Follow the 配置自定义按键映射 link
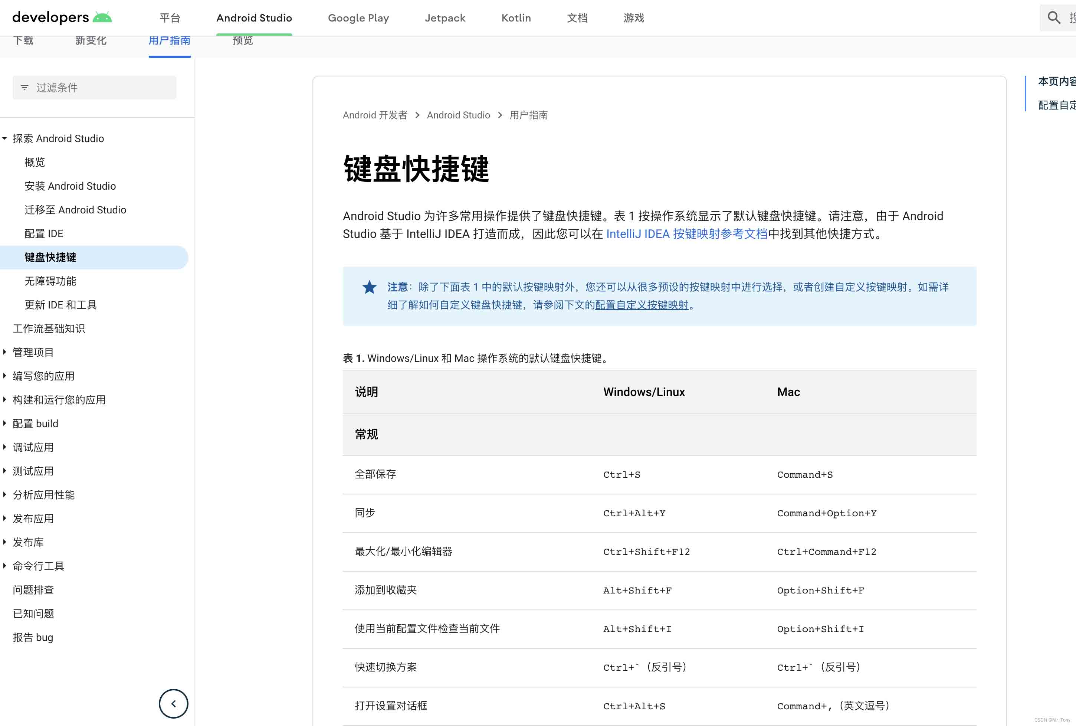This screenshot has height=726, width=1076. coord(642,305)
